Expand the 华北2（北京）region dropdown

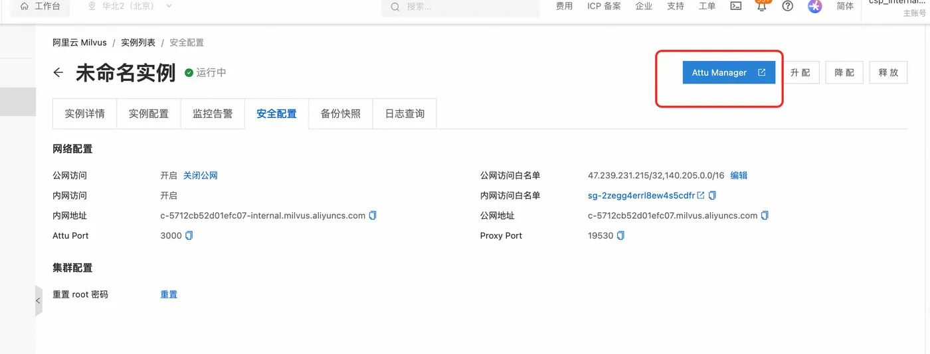130,6
